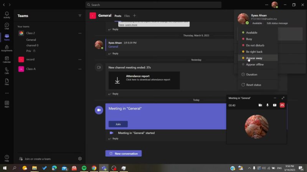Image resolution: width=307 pixels, height=172 pixels.
Task: Toggle camera in meeting mini window
Action: coord(260,105)
